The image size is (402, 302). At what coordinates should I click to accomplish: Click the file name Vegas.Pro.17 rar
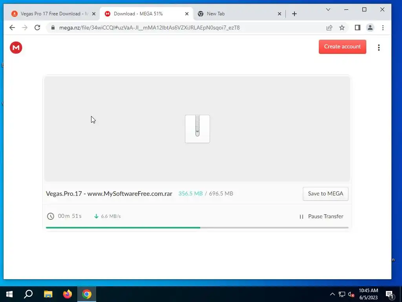pyautogui.click(x=109, y=193)
